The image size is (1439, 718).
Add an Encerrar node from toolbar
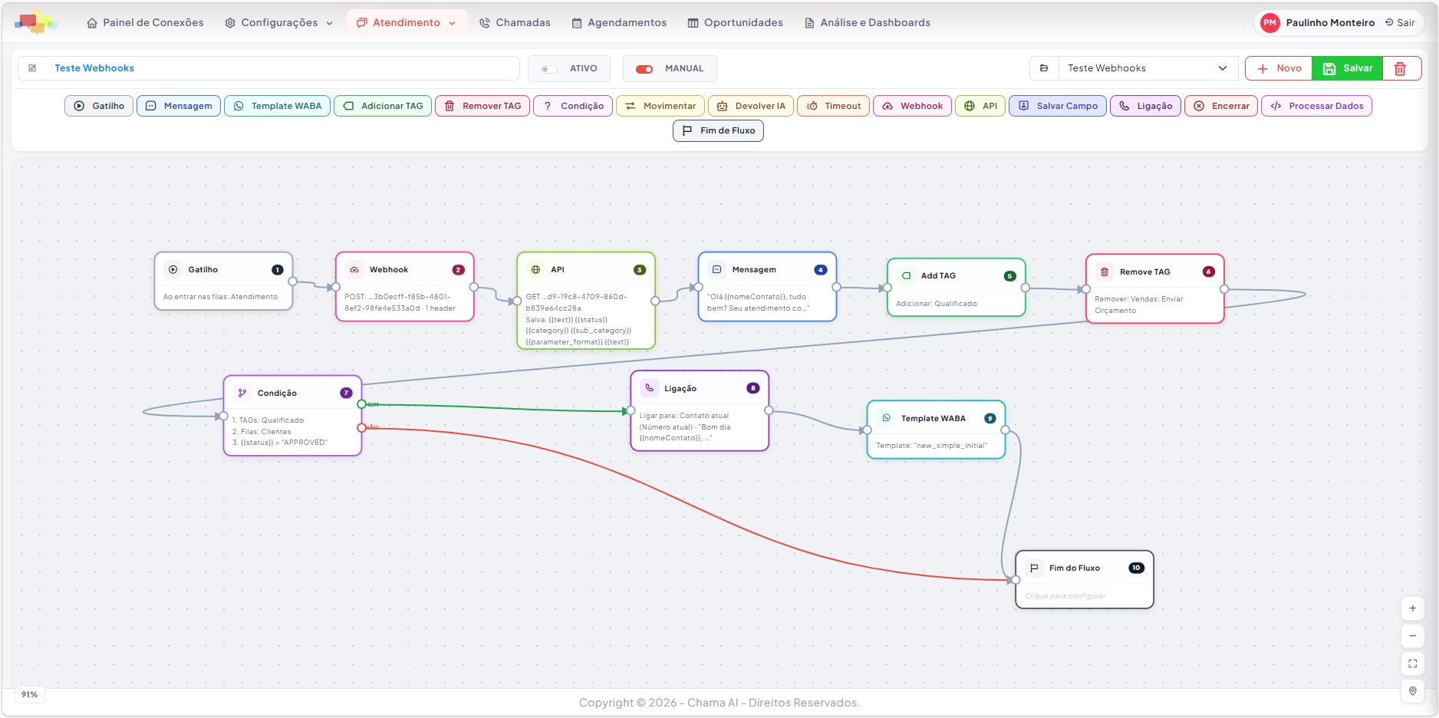click(x=1221, y=106)
